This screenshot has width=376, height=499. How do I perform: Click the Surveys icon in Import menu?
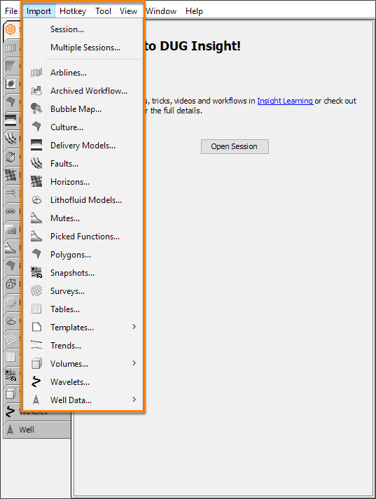tap(36, 290)
